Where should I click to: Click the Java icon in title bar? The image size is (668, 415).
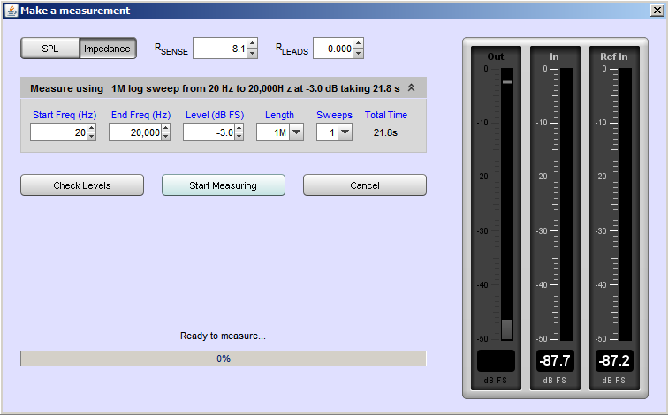(x=11, y=11)
